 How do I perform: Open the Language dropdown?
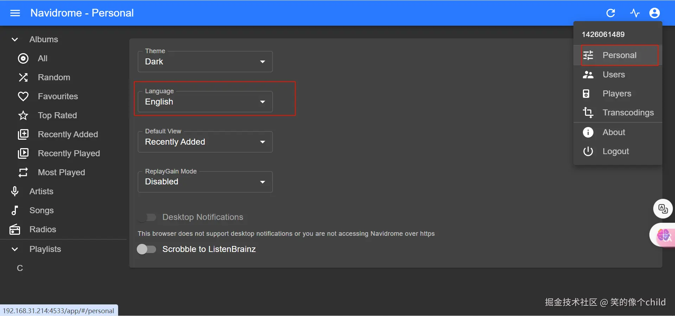[205, 102]
